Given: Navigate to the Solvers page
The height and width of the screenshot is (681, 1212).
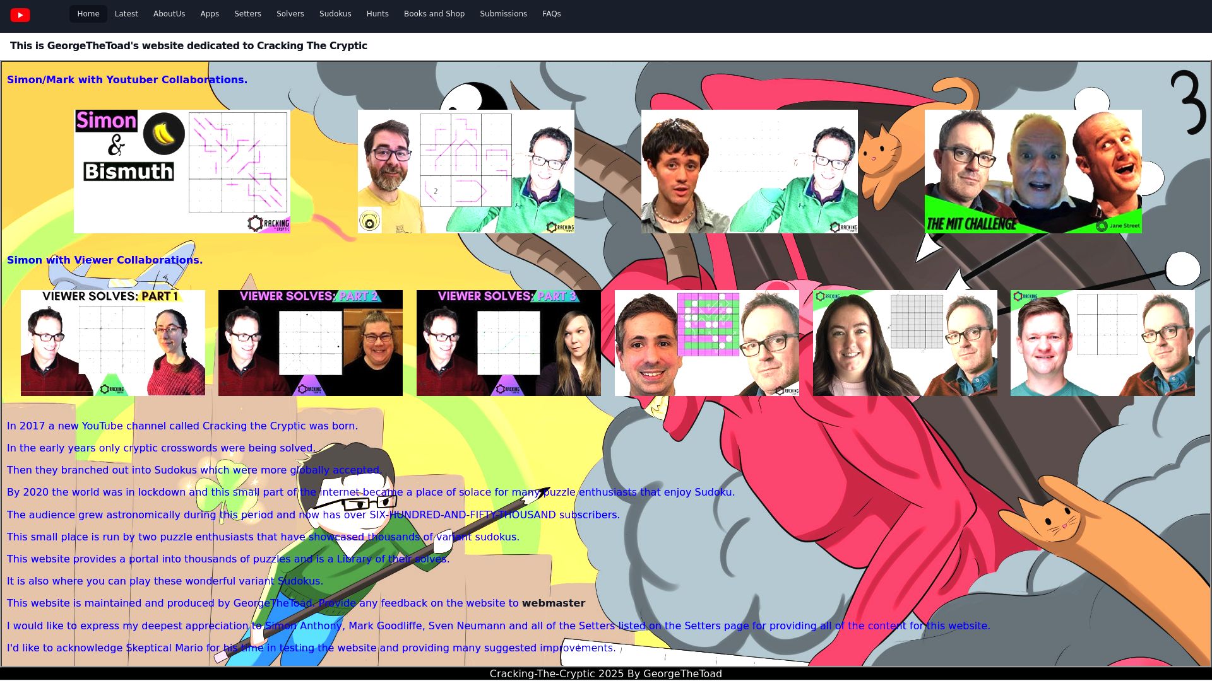Looking at the screenshot, I should point(290,14).
